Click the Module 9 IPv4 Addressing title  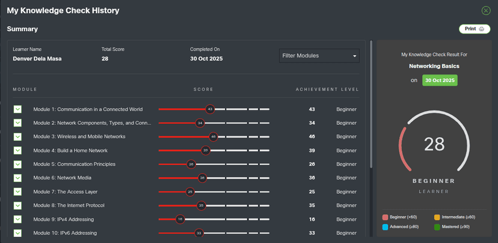[x=63, y=220]
